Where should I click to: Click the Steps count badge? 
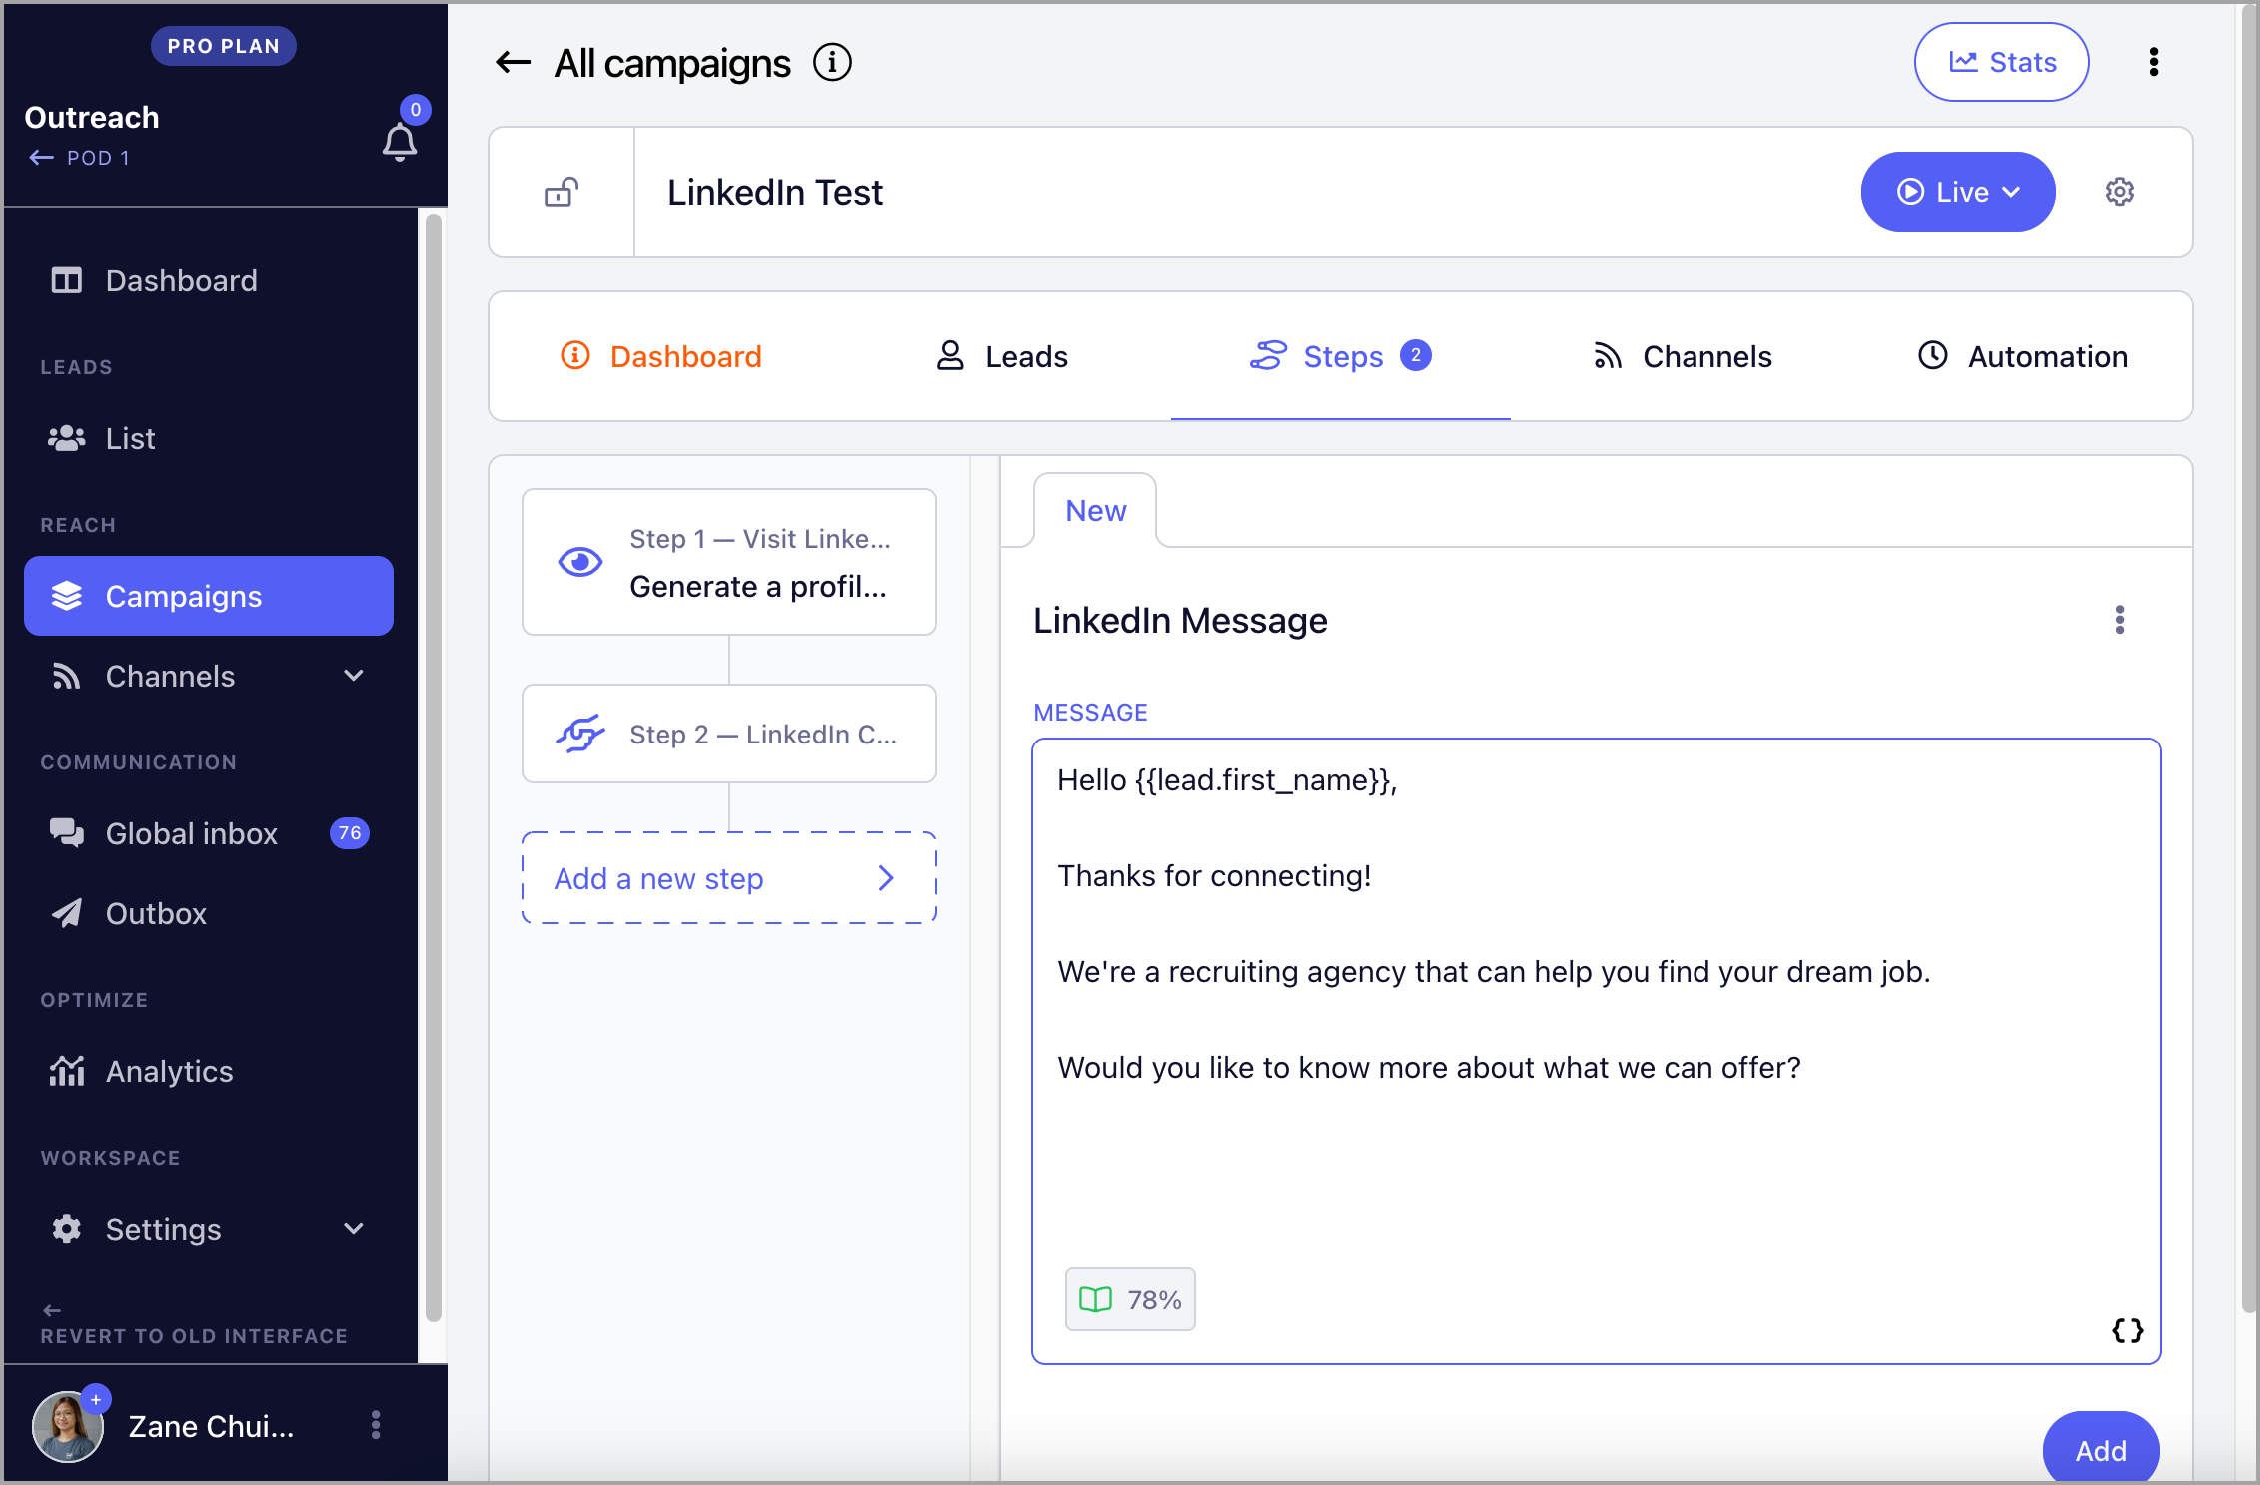[1416, 355]
